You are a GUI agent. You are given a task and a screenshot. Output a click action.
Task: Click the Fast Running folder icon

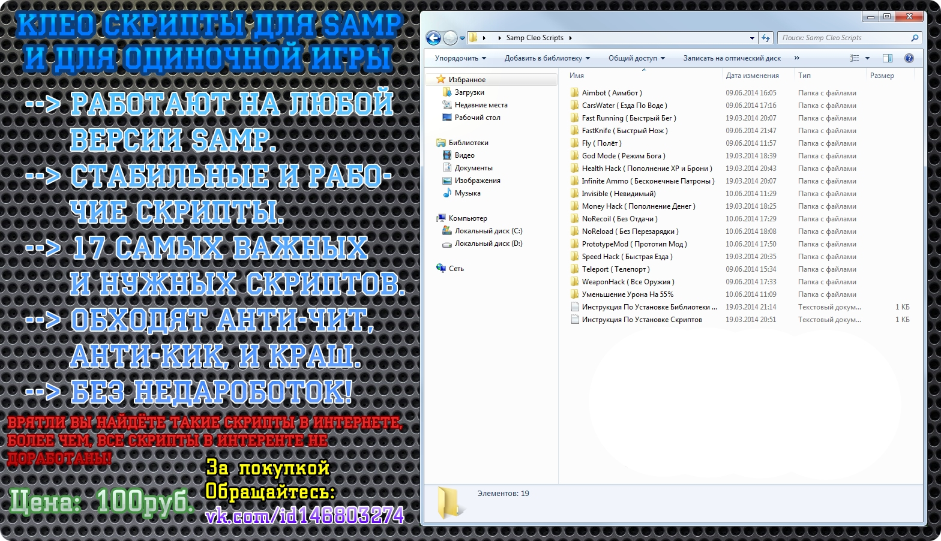[x=574, y=118]
